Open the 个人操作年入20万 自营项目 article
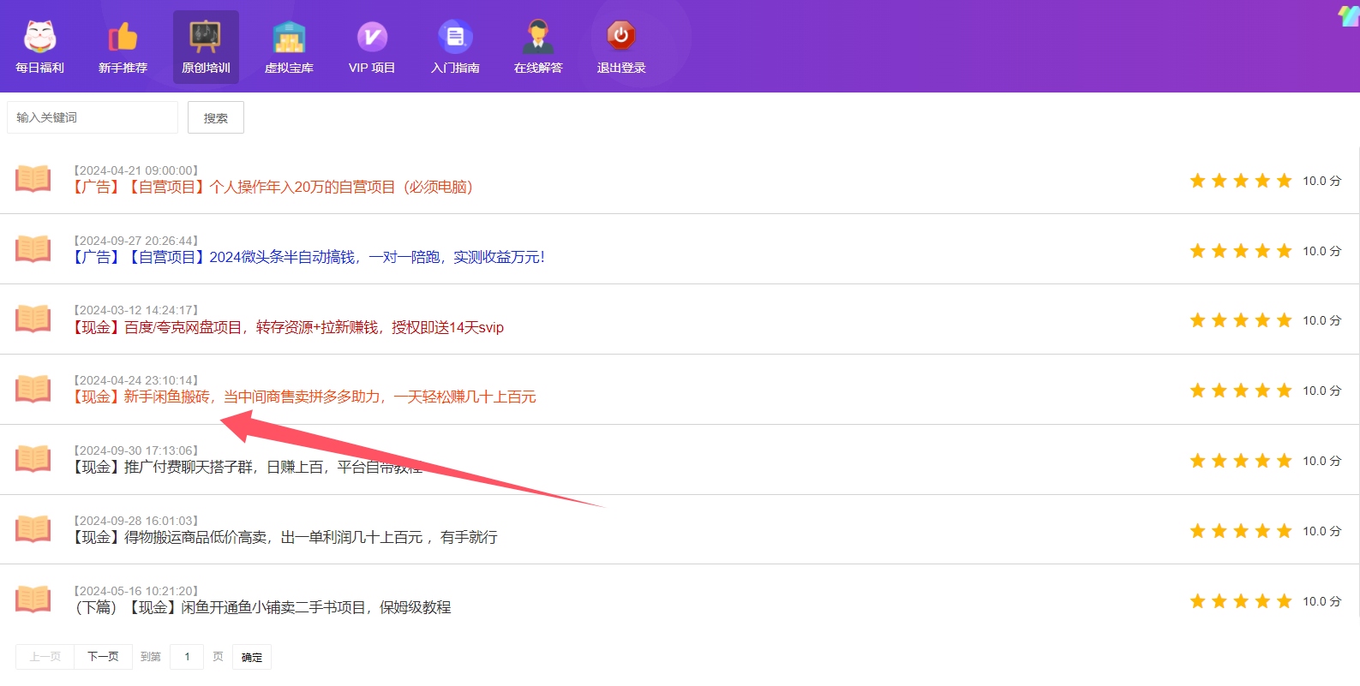Screen dimensions: 1360x686 [273, 188]
